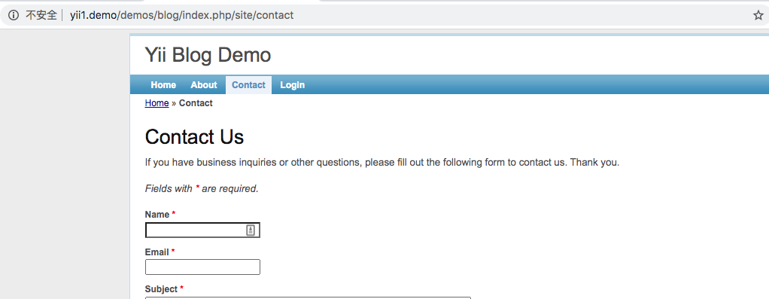Viewport: 769px width, 299px height.
Task: Focus the Name input field
Action: click(202, 230)
